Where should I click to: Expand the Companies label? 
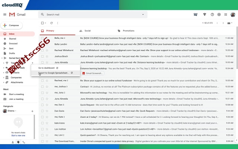pyautogui.click(x=4, y=77)
